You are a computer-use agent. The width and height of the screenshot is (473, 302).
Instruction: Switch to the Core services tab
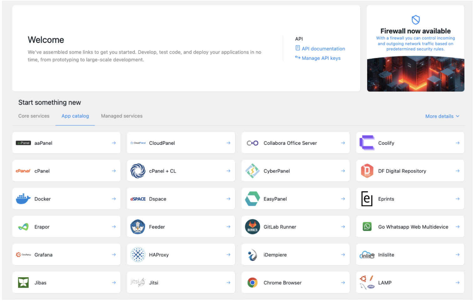click(34, 116)
